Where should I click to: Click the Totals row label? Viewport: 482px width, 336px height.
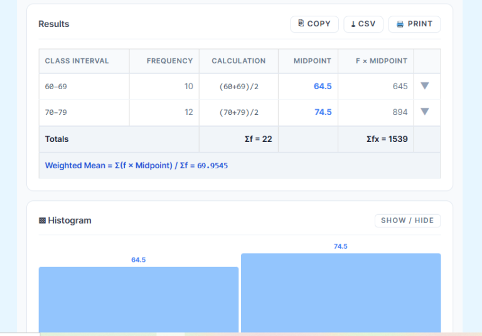(x=56, y=139)
